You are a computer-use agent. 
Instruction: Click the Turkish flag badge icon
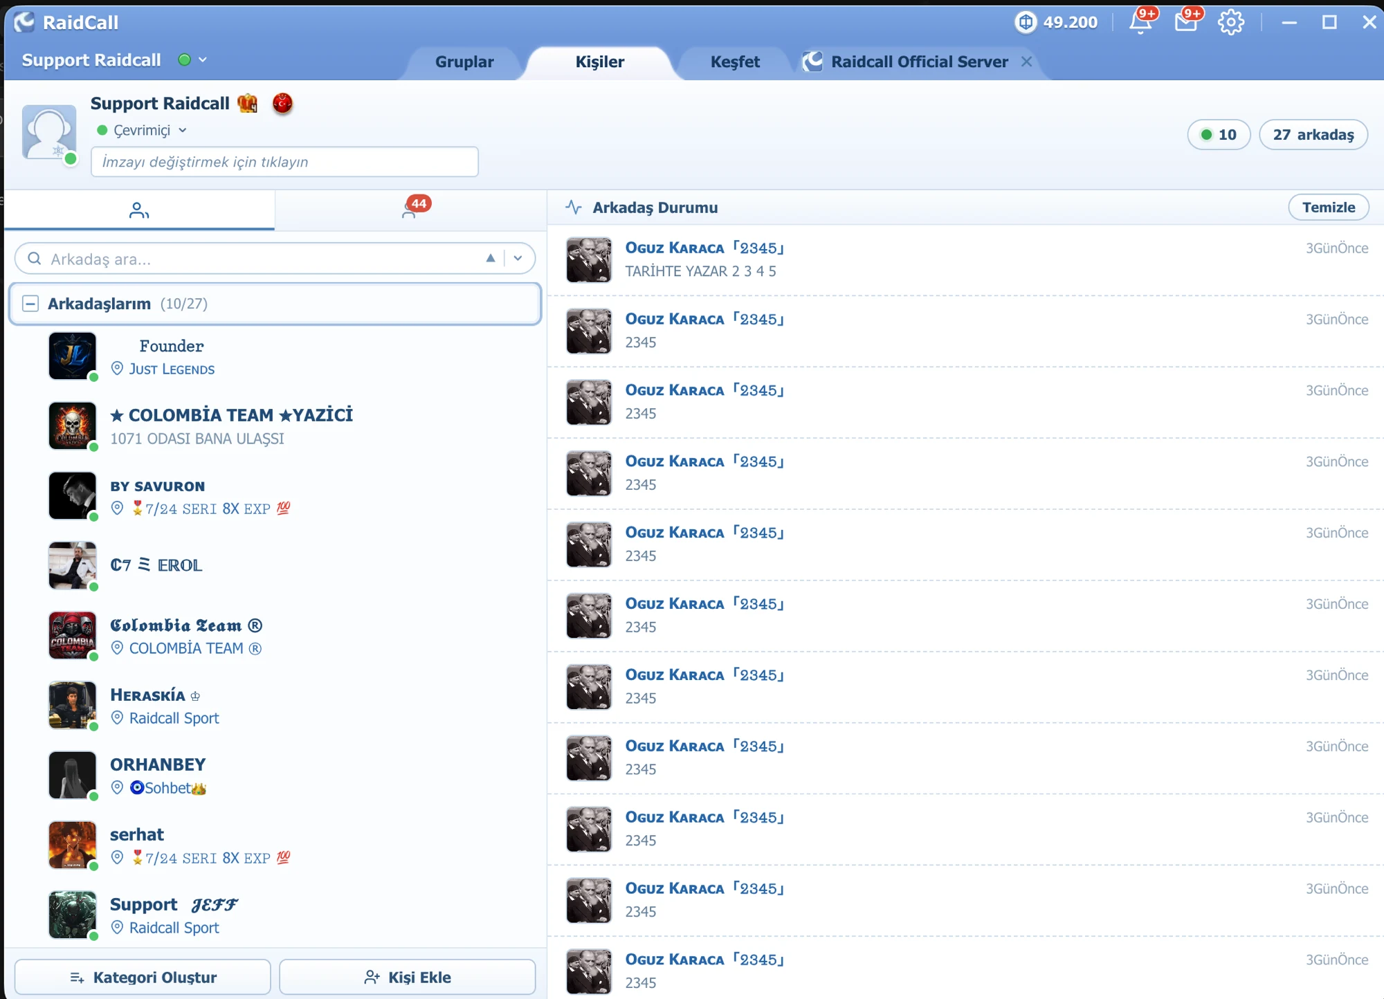pyautogui.click(x=282, y=103)
